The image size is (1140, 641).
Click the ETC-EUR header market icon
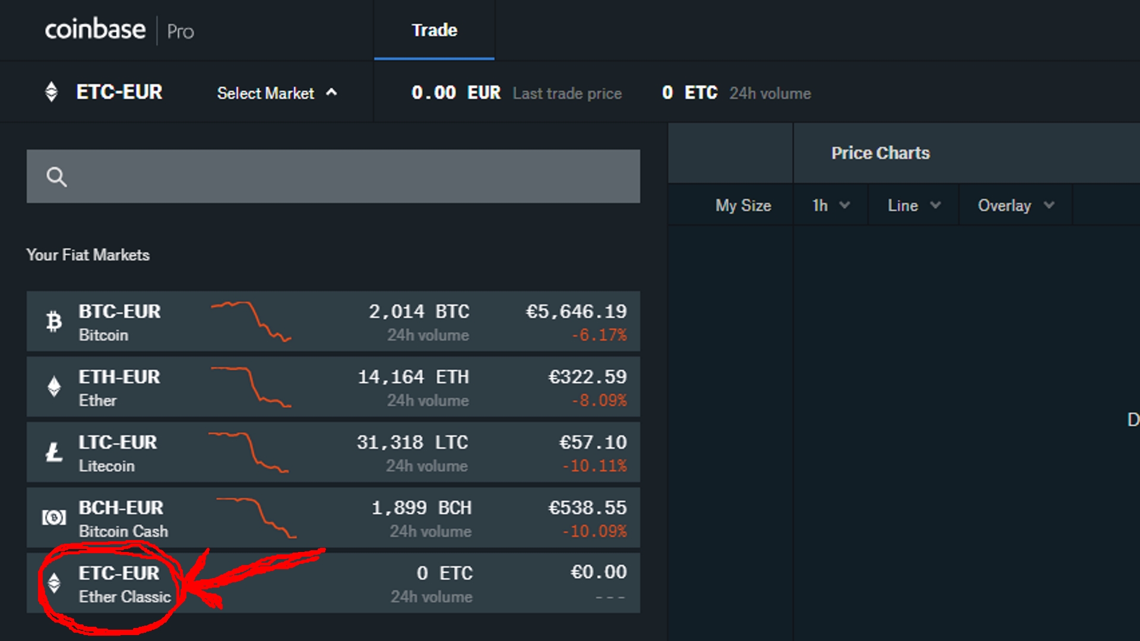click(x=52, y=92)
